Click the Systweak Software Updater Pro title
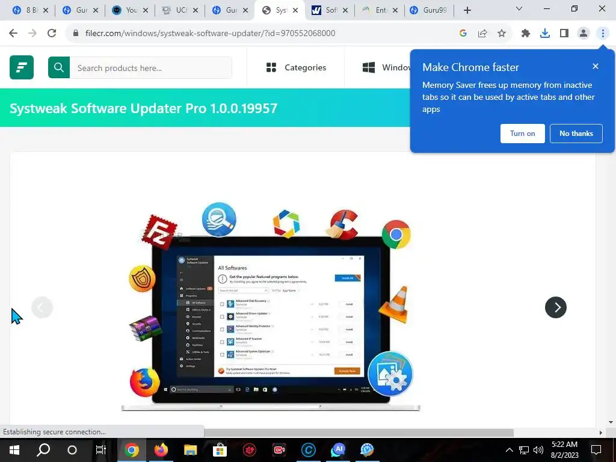This screenshot has height=462, width=616. [x=143, y=108]
